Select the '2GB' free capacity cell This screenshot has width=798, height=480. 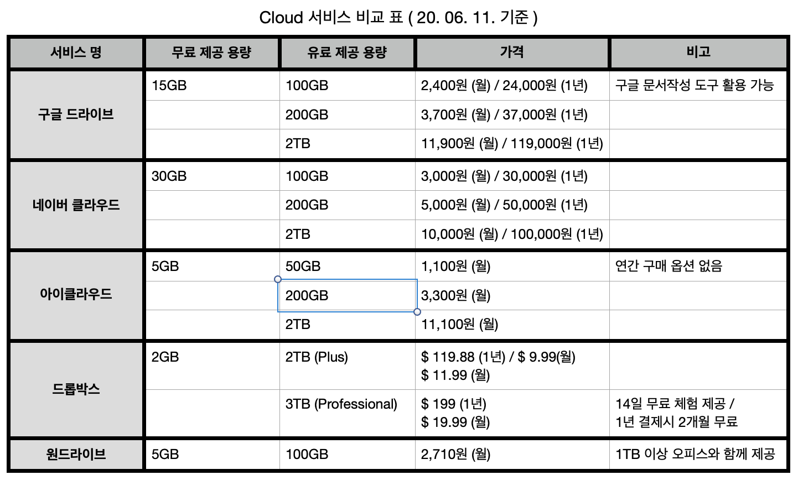pos(212,366)
